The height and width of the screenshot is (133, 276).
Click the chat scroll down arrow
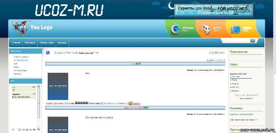coord(39,129)
